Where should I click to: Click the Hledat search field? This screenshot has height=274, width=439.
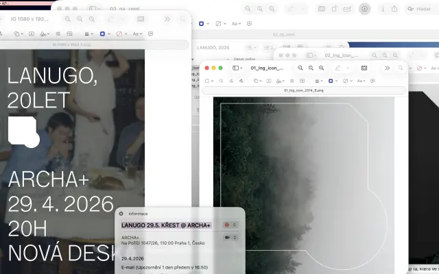[423, 9]
